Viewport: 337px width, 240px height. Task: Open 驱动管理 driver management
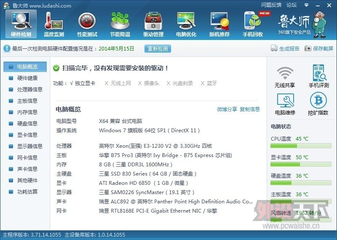[x=153, y=24]
